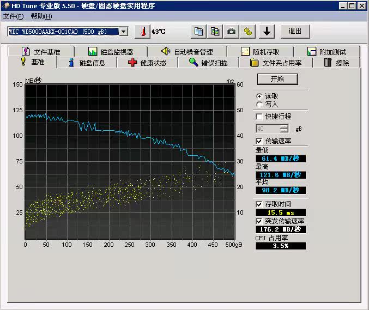Click the 文件夹占用率 folder icon
This screenshot has width=369, height=310.
coord(254,63)
